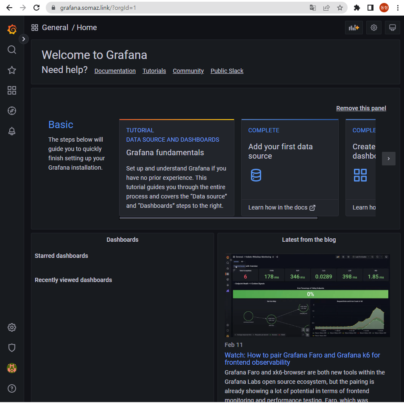Open the Community link

coord(188,71)
